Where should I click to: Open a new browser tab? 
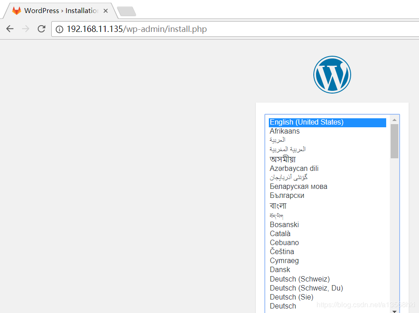[126, 11]
